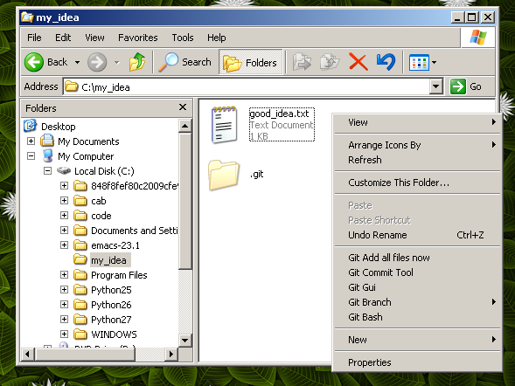Click Local Disk (C:) drive icon
The height and width of the screenshot is (386, 515).
[64, 170]
